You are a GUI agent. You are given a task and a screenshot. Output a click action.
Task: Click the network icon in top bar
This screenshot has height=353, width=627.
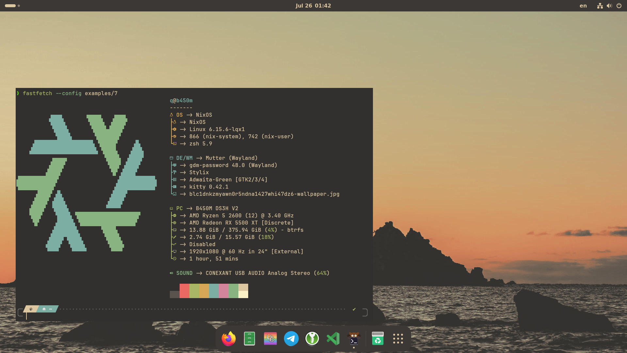tap(600, 6)
